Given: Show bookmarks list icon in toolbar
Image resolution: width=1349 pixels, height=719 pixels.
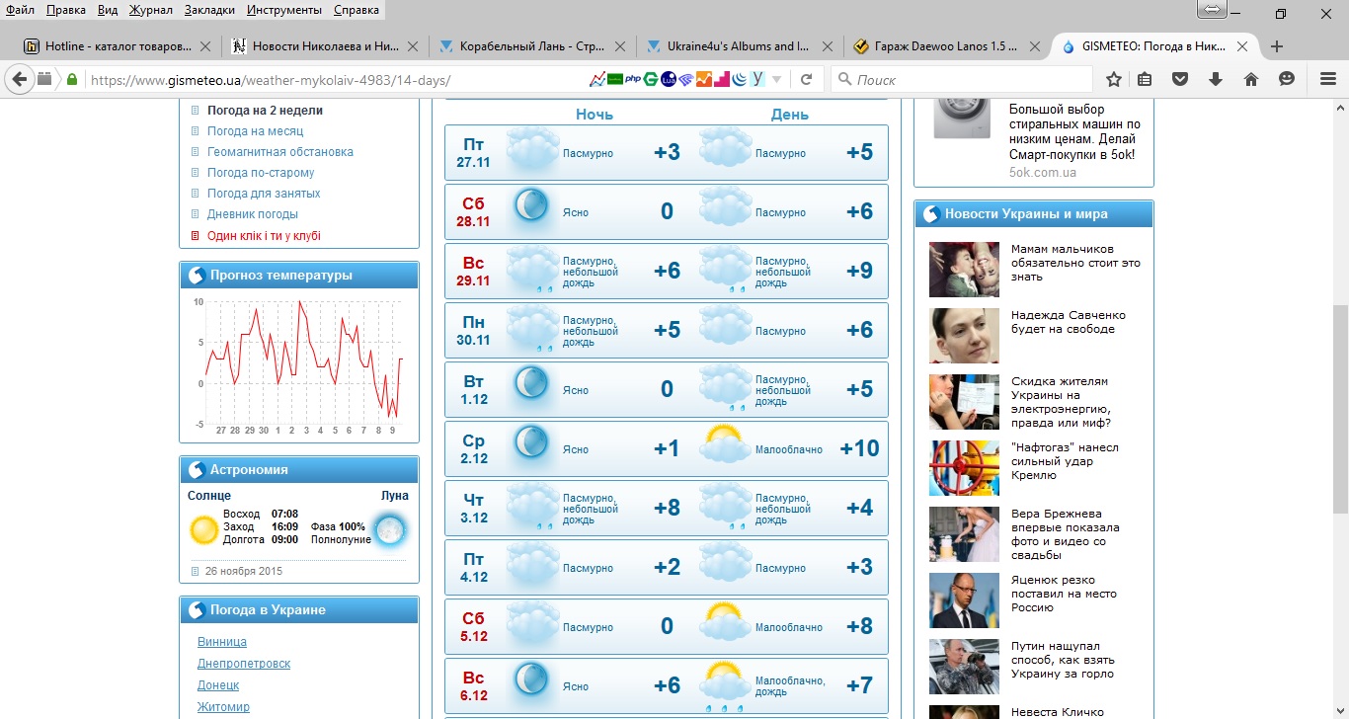Looking at the screenshot, I should point(1146,80).
